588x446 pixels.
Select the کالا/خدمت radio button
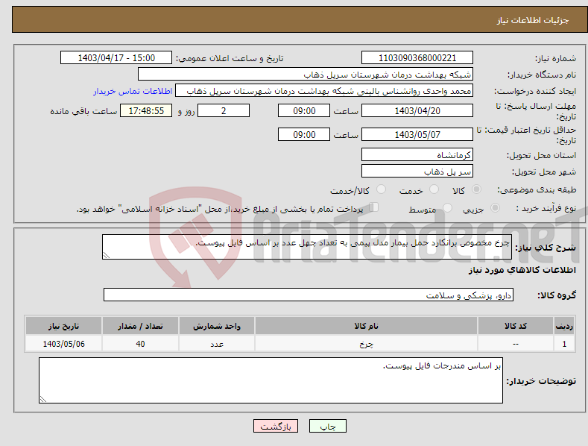pos(381,189)
